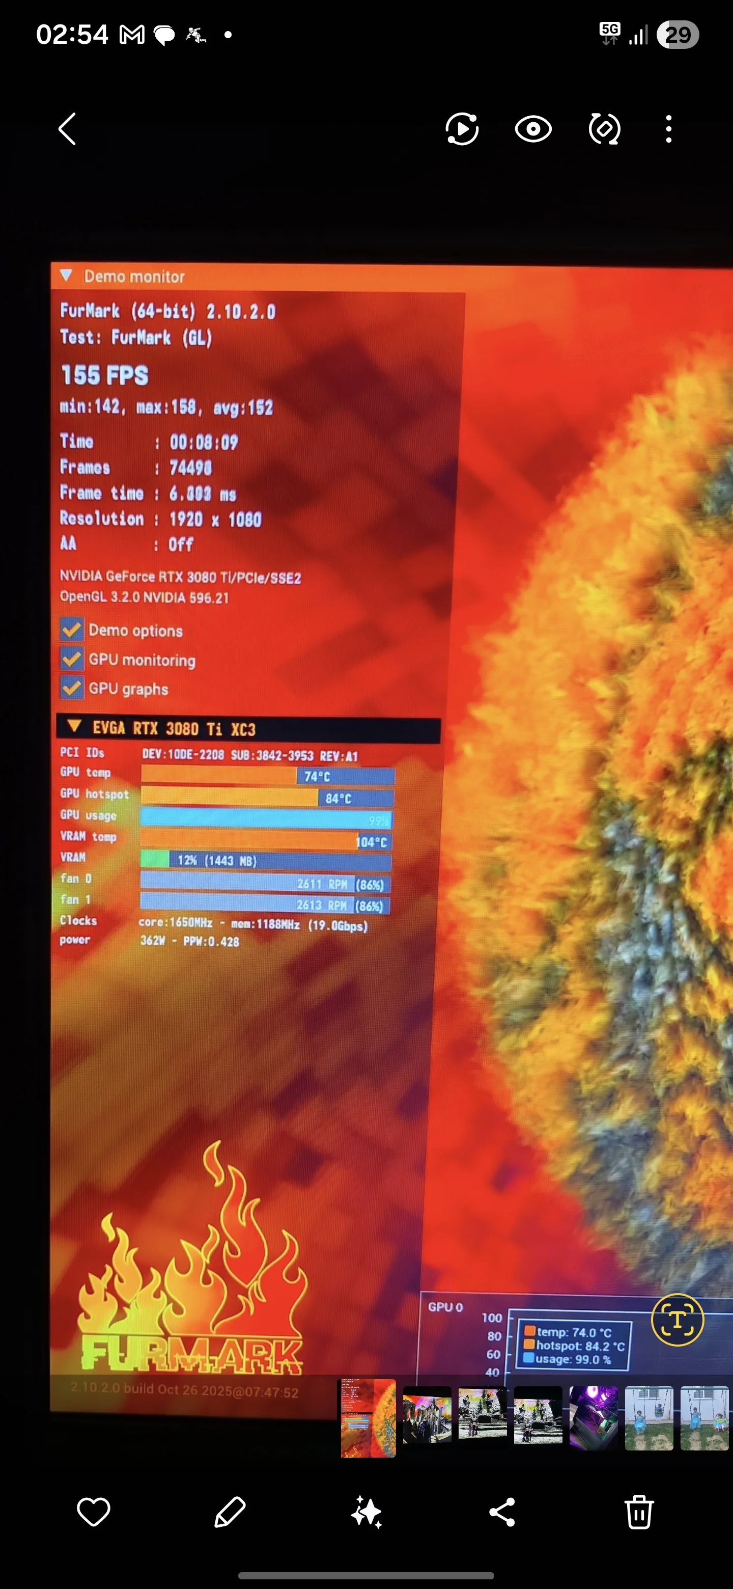Tap the Time value '00:08:09'
733x1589 pixels.
tap(204, 442)
